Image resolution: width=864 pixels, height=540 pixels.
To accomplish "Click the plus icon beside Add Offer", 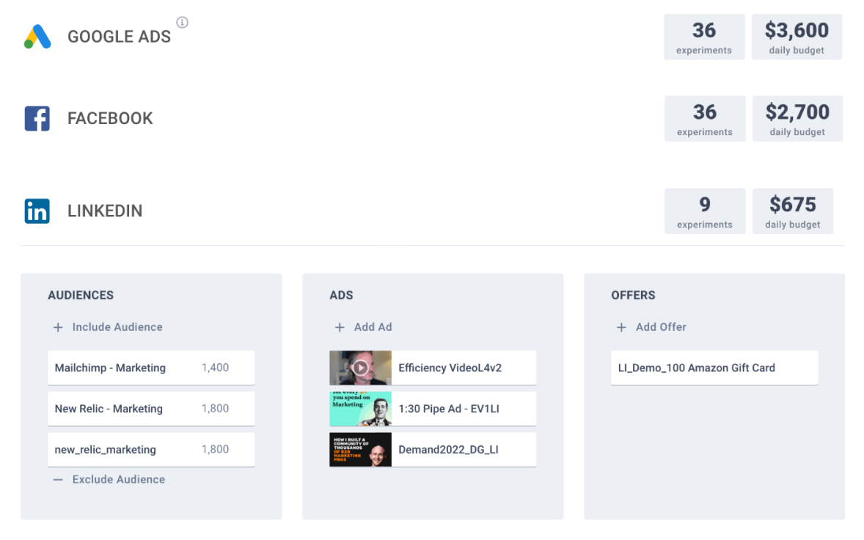I will 621,327.
